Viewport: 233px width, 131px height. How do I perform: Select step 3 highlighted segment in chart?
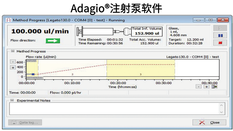tap(141, 70)
